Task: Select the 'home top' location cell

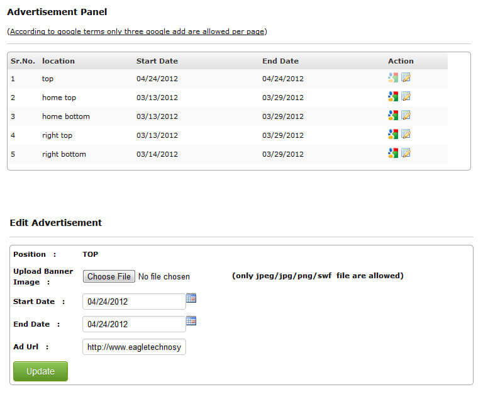Action: click(x=59, y=98)
